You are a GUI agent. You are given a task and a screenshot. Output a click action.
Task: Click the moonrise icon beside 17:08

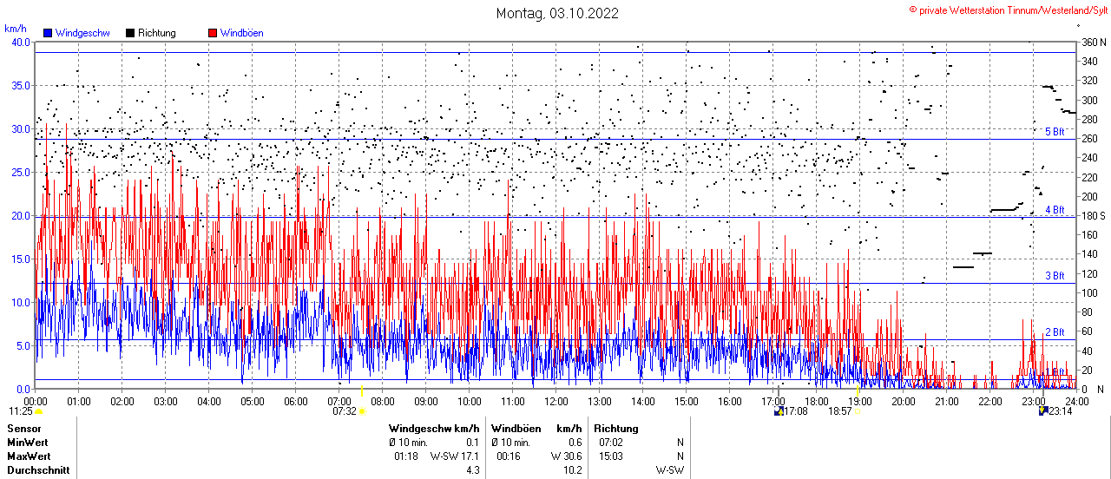[779, 411]
